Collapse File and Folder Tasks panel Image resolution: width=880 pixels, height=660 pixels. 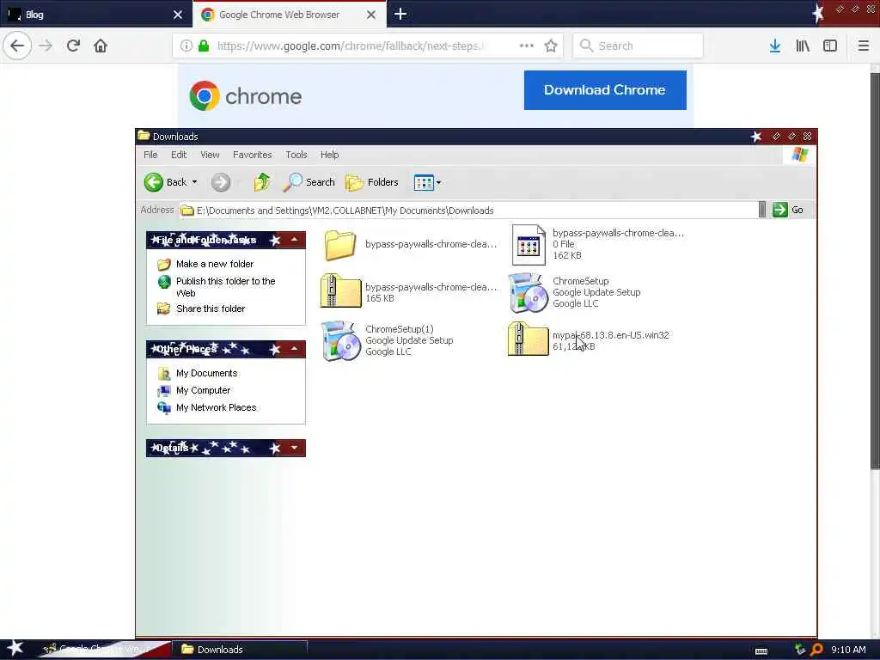pyautogui.click(x=294, y=240)
